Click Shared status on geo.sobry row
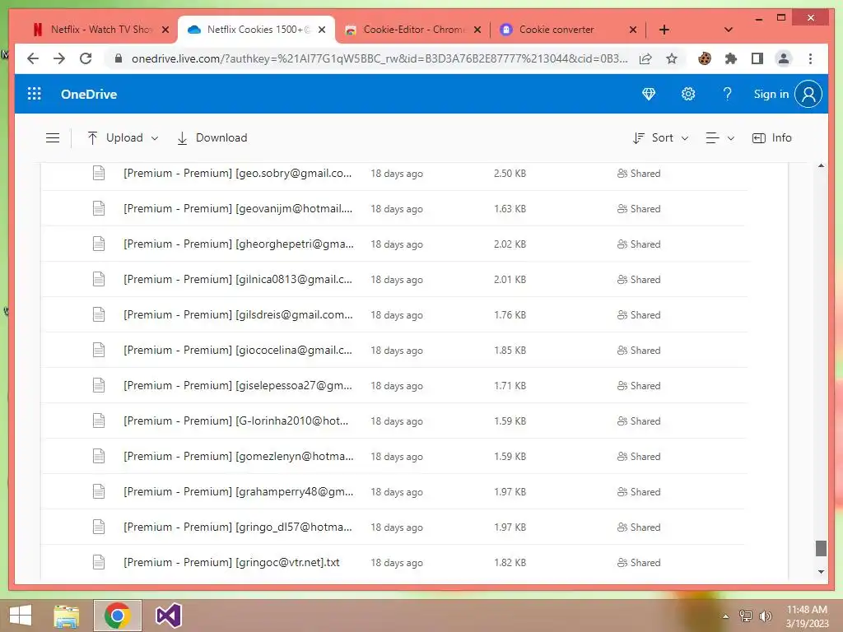The image size is (843, 632). click(639, 174)
